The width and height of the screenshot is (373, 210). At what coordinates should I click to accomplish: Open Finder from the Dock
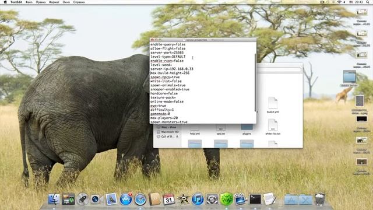coord(54,199)
